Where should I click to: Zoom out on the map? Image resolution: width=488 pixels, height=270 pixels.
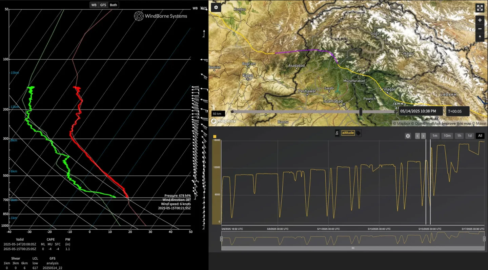tap(480, 29)
